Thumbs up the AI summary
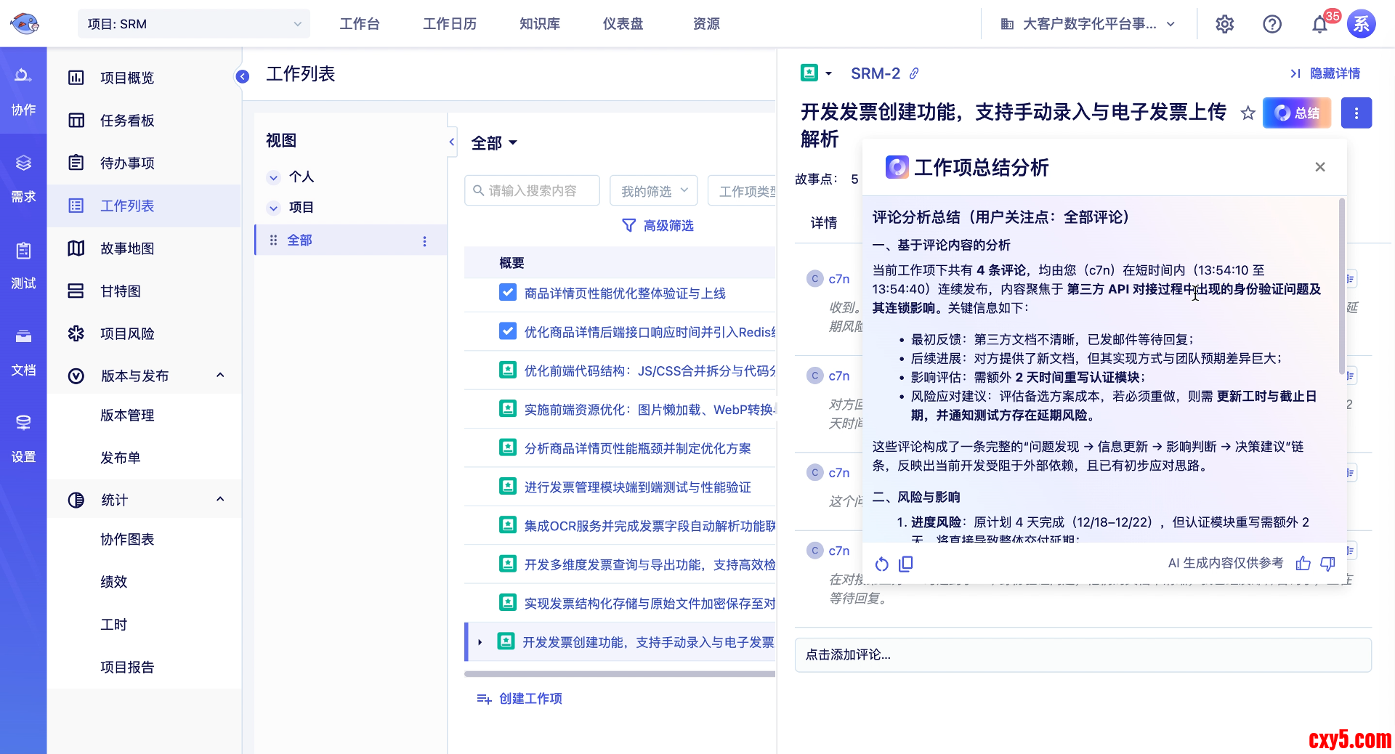Image resolution: width=1395 pixels, height=754 pixels. click(1303, 563)
